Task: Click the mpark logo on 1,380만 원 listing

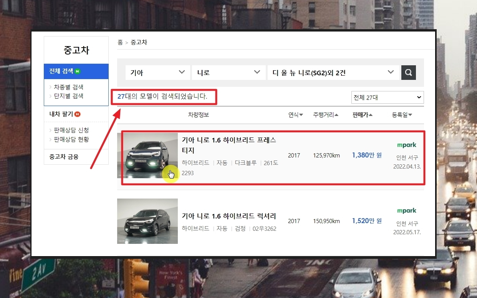Action: click(407, 145)
